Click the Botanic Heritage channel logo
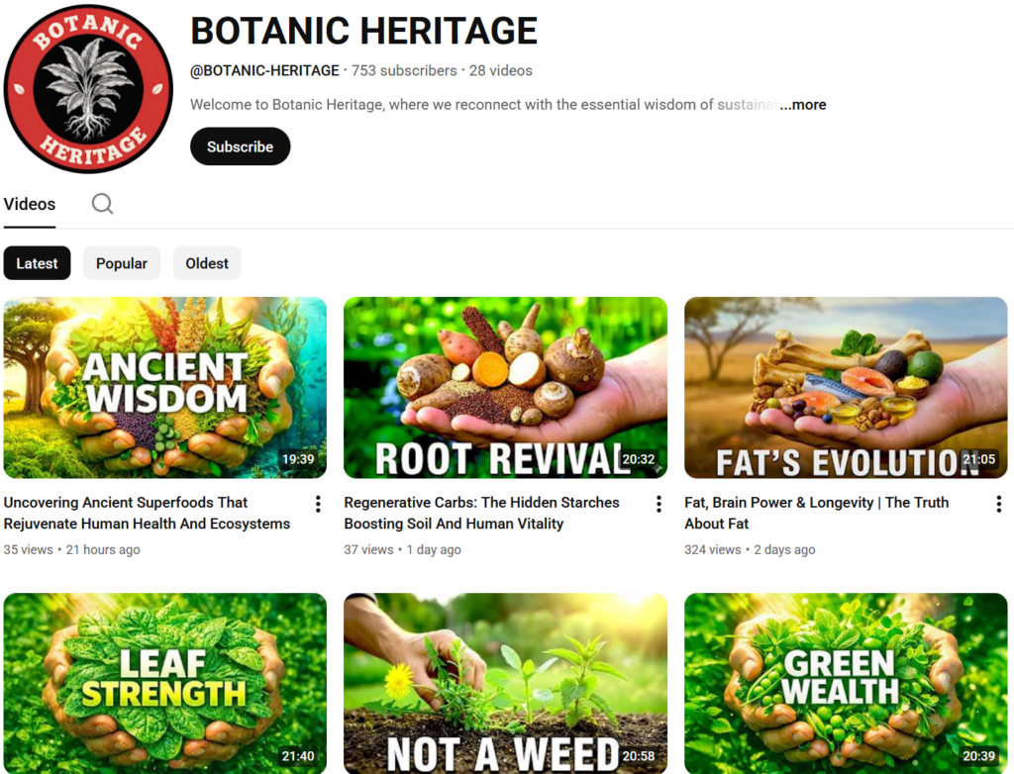The height and width of the screenshot is (774, 1014). click(88, 89)
